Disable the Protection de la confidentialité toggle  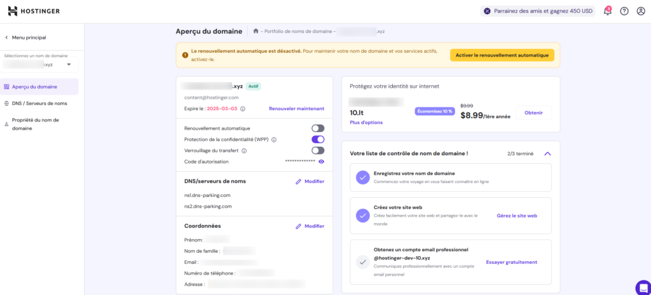click(318, 140)
